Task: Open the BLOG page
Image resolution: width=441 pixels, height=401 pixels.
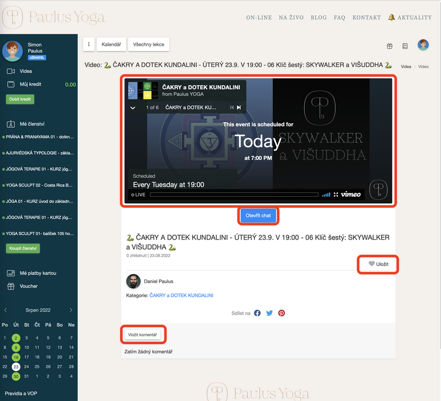Action: [319, 18]
